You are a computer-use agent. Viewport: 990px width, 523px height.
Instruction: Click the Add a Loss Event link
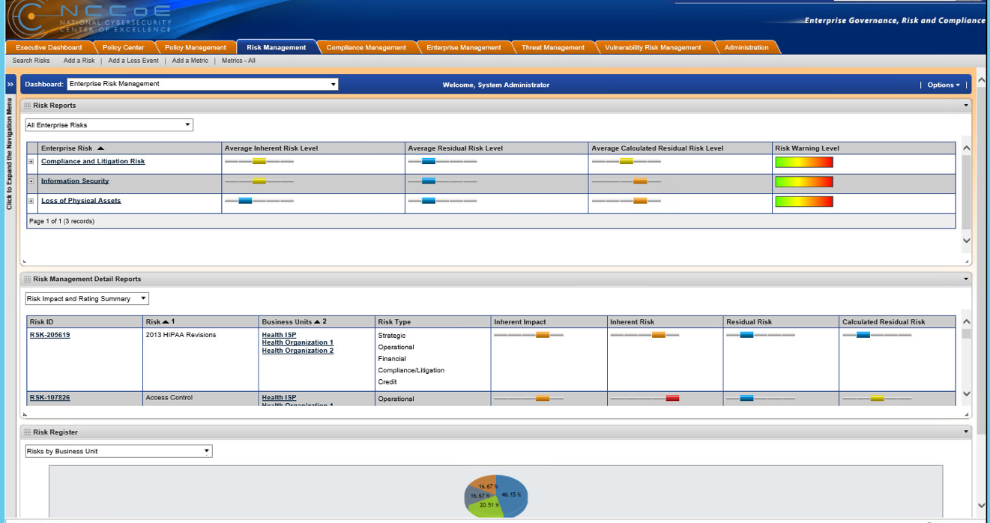(133, 61)
